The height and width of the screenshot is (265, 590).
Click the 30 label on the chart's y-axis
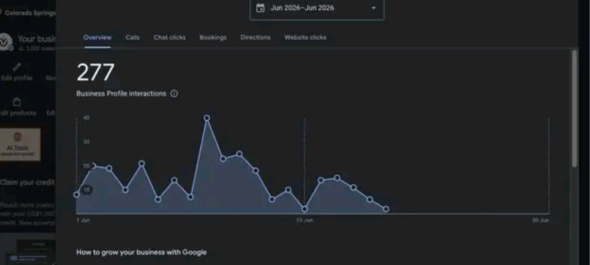[x=86, y=142]
